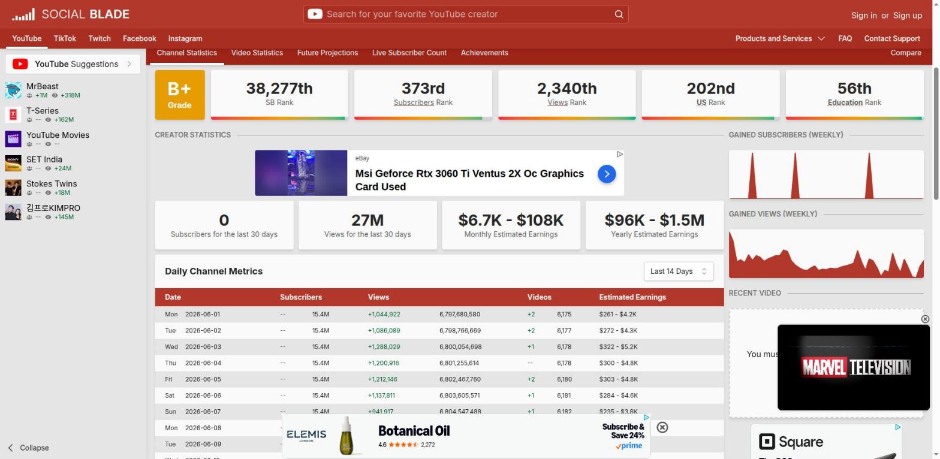940x459 pixels.
Task: Click the Compare link
Action: coord(906,53)
